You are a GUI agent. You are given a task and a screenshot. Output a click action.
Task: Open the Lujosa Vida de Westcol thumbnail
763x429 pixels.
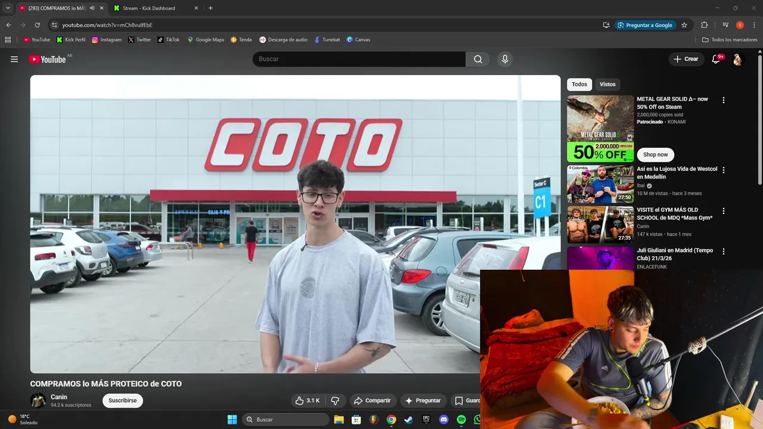(x=600, y=184)
